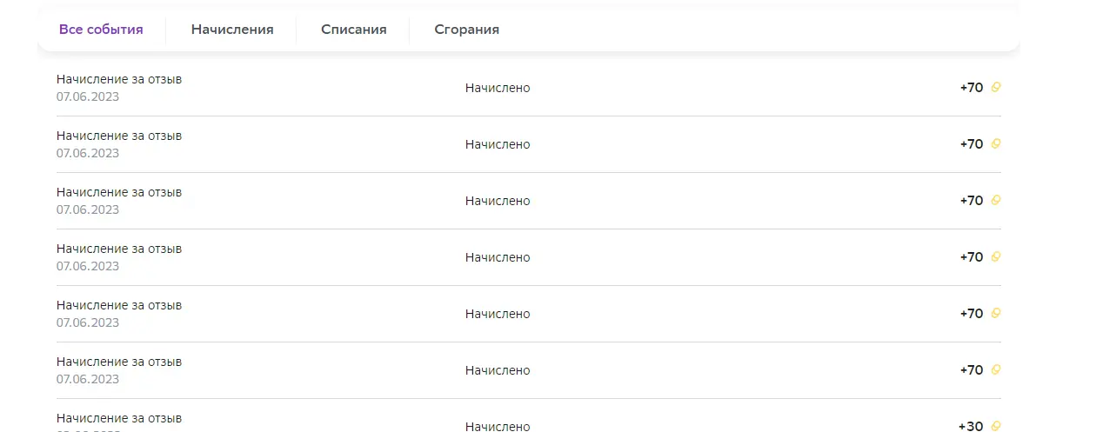Show the "Сгорания" tab
Viewport: 1103px width, 432px height.
pos(466,30)
